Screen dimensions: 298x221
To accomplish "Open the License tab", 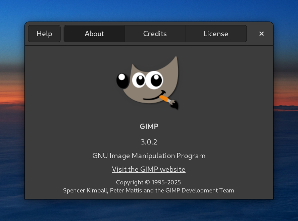I will pyautogui.click(x=216, y=34).
